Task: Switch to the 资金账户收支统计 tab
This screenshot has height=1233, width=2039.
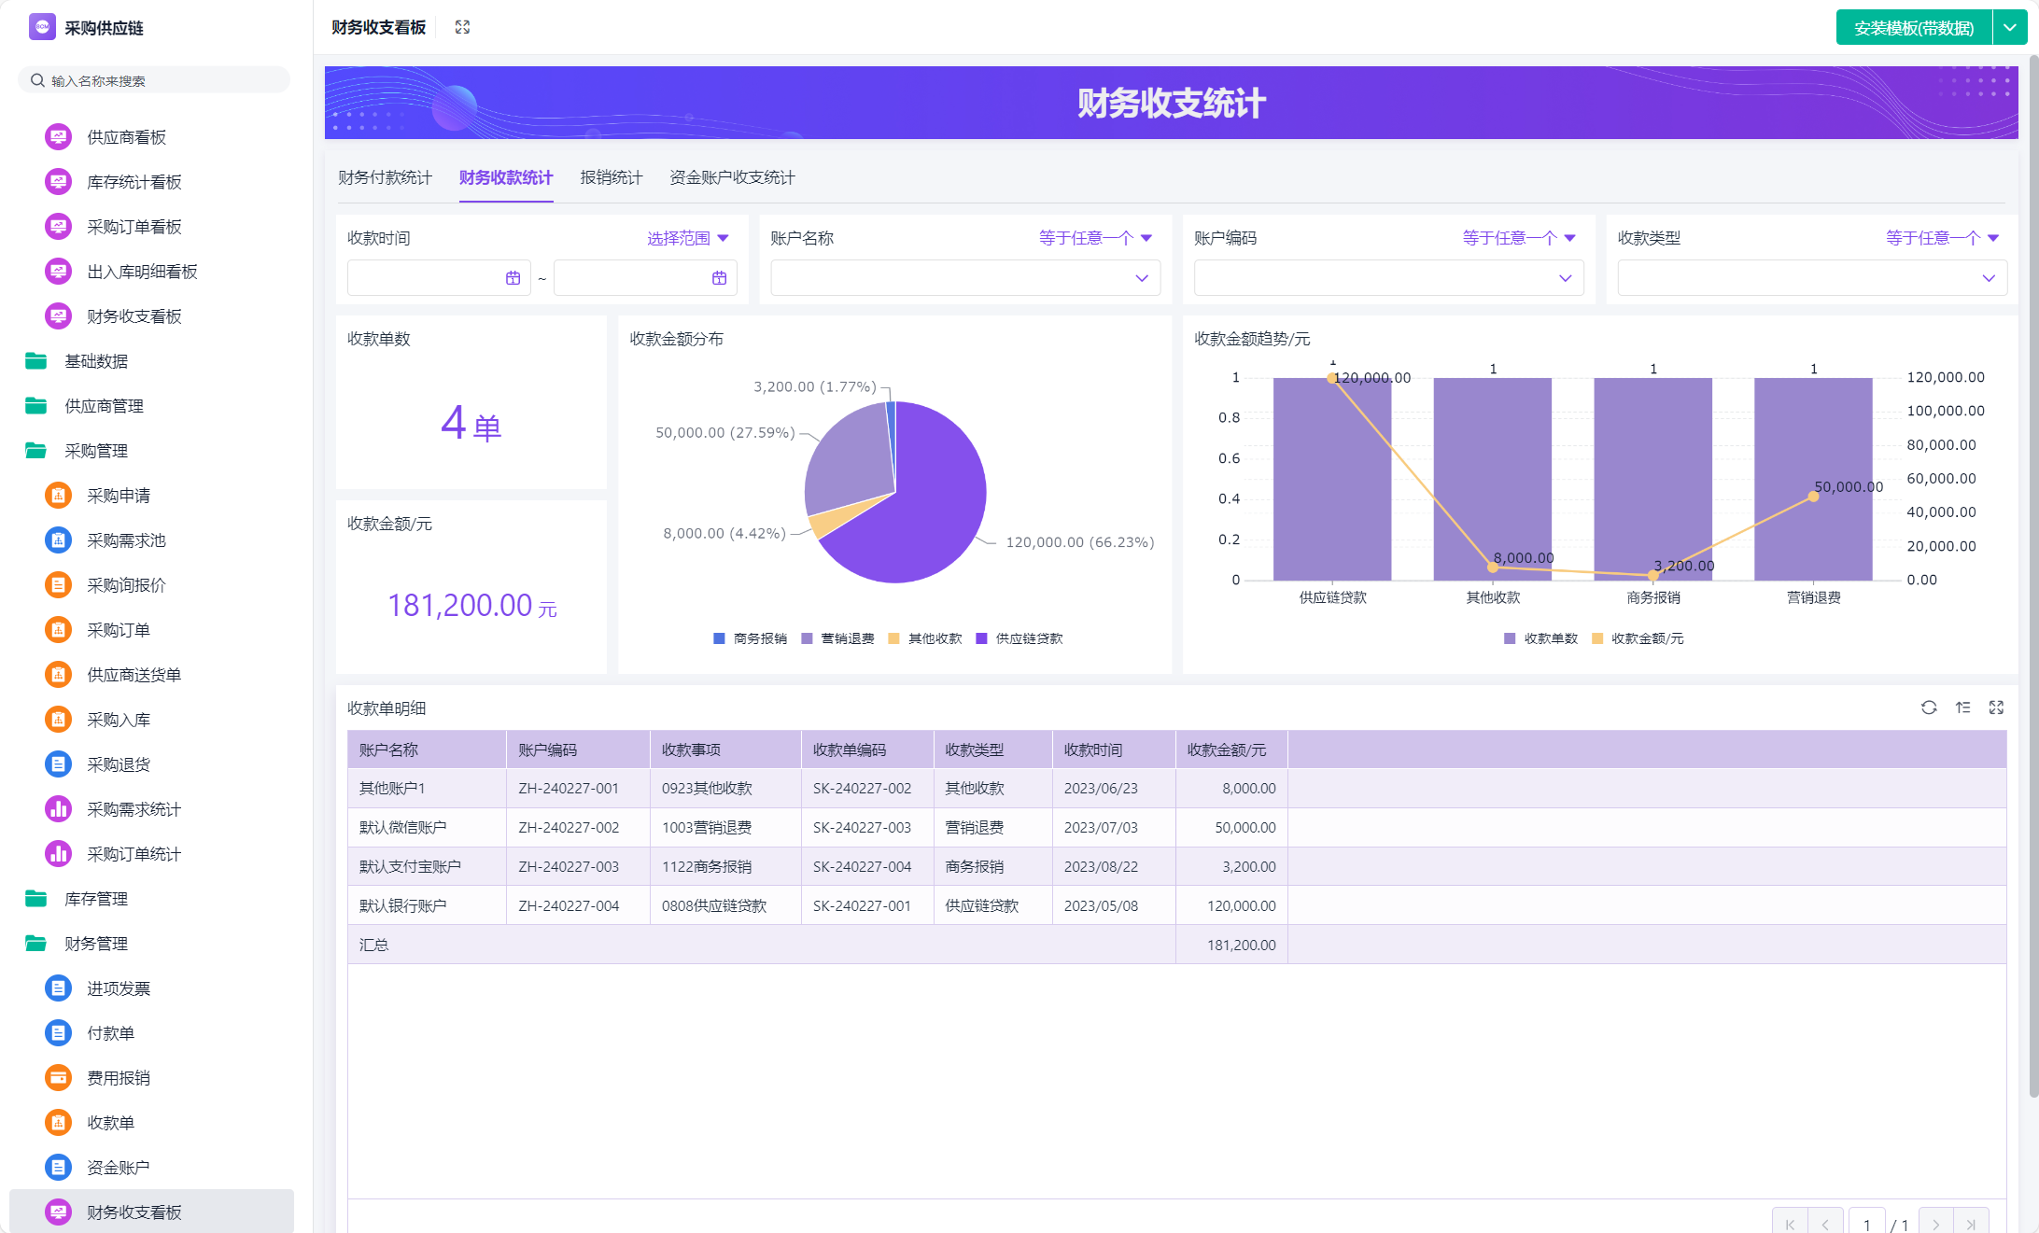Action: pyautogui.click(x=732, y=177)
